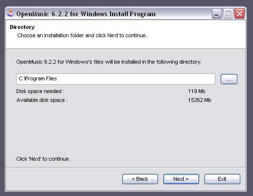This screenshot has width=253, height=196.
Task: Maximize the installer window
Action: tap(228, 14)
